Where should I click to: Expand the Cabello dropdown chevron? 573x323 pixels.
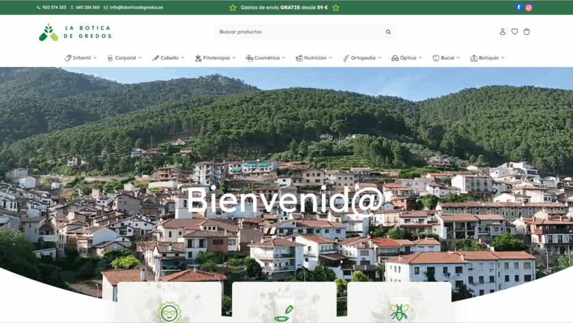[x=183, y=58]
